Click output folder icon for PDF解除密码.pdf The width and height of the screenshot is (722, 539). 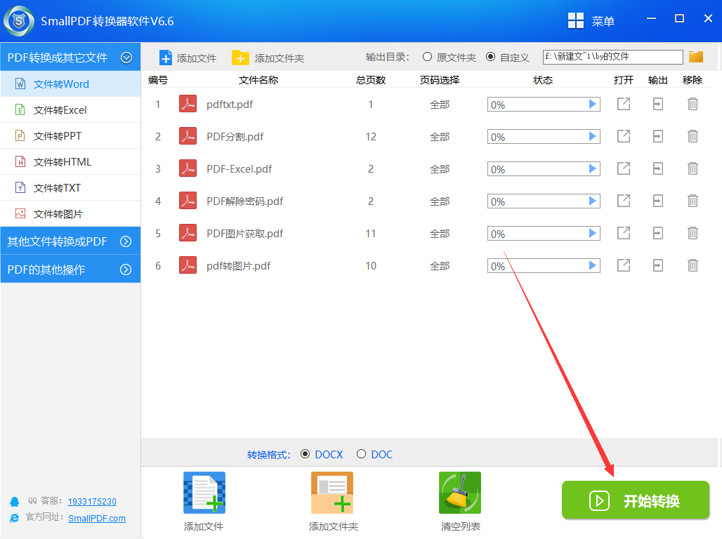pos(658,201)
